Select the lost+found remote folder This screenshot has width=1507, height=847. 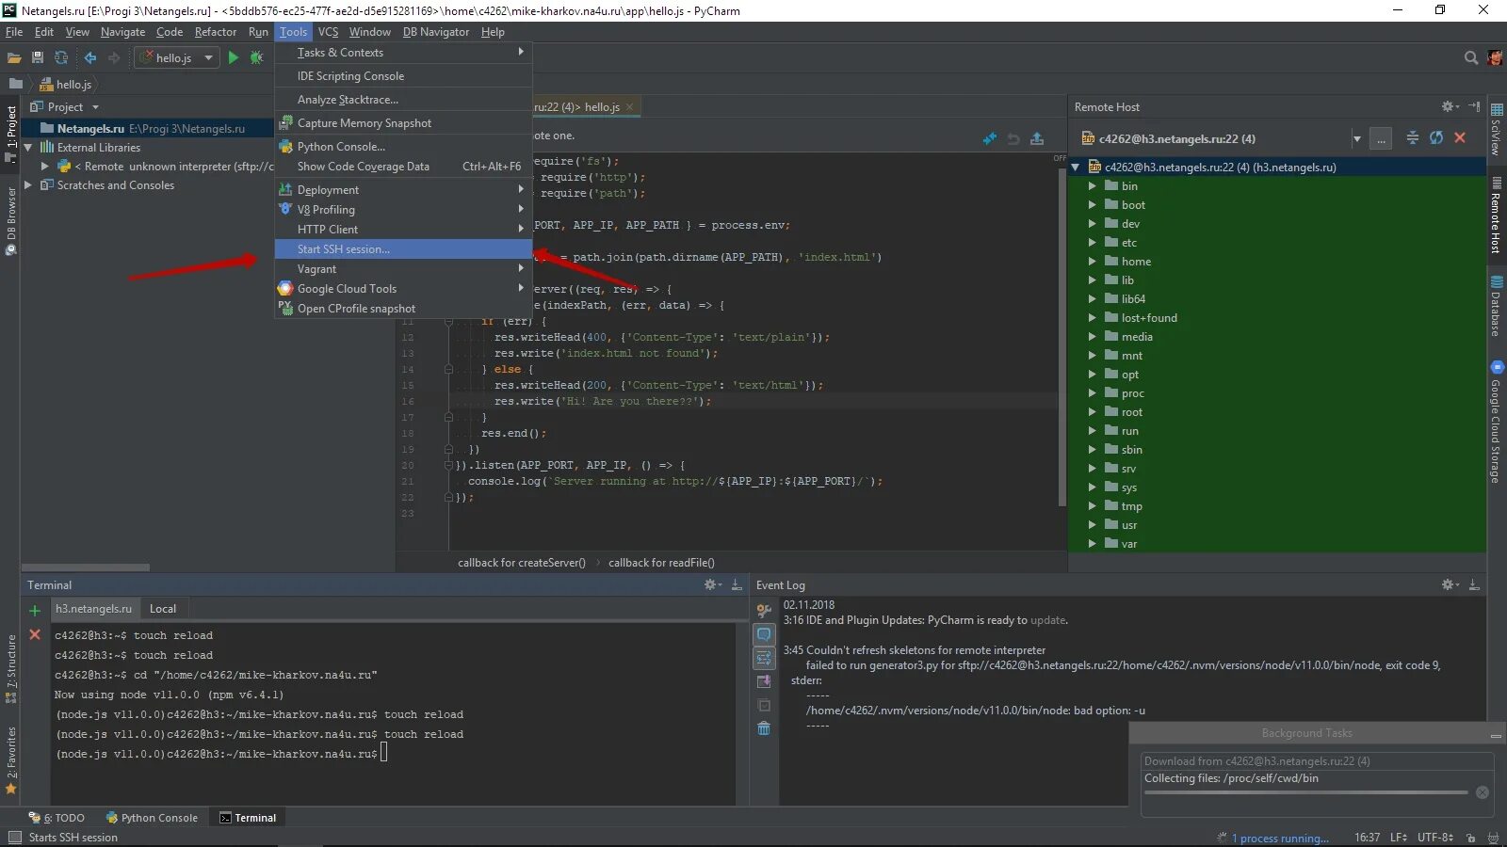(1149, 318)
